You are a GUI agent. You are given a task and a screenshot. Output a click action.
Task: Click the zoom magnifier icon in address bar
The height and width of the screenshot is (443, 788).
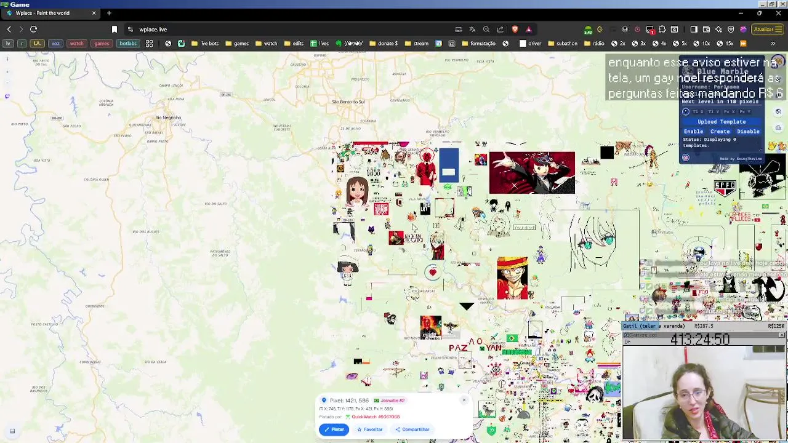tap(486, 29)
